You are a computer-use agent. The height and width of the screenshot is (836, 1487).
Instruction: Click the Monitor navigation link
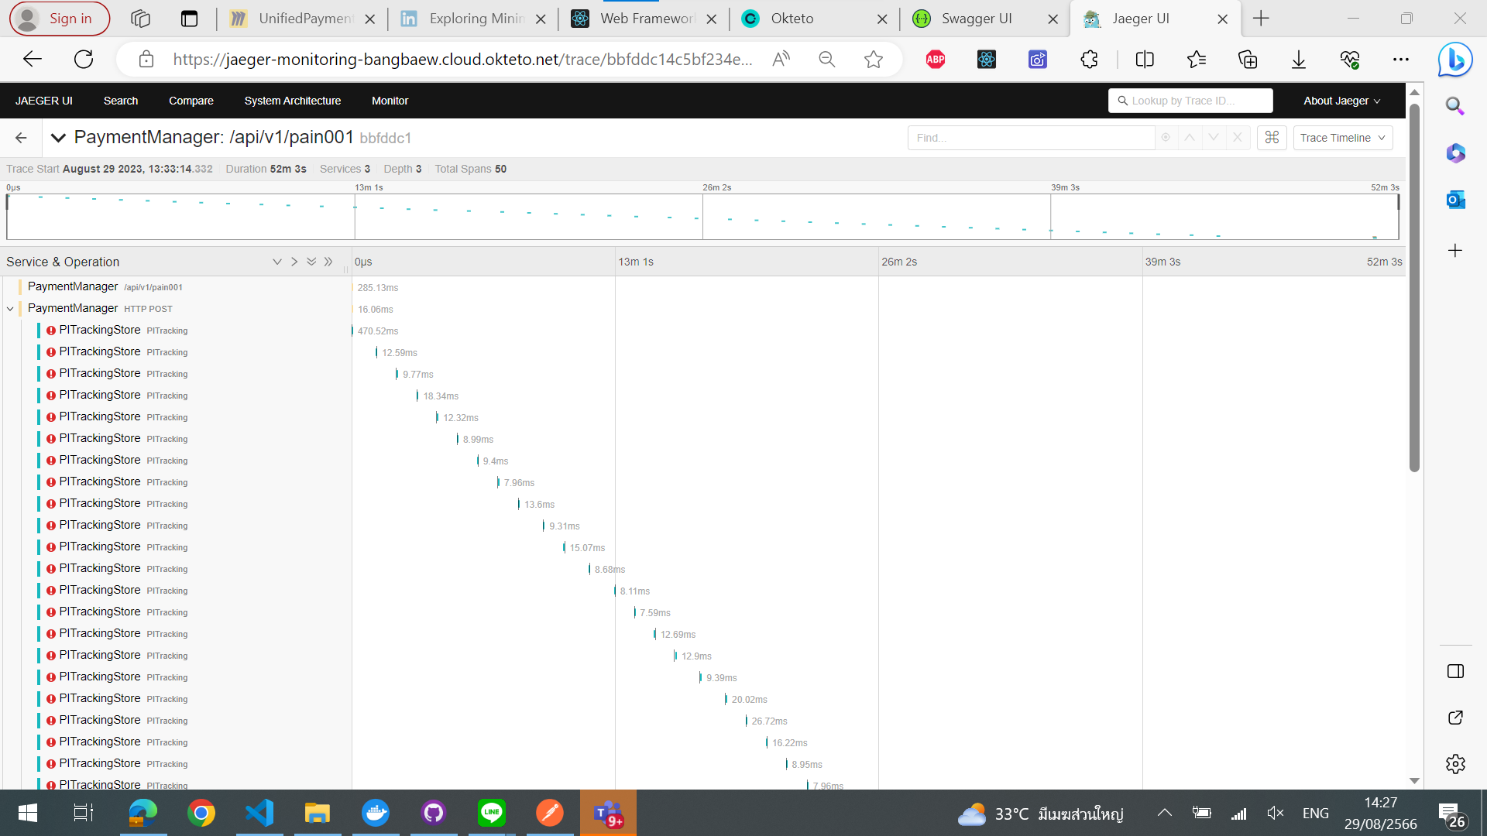pyautogui.click(x=390, y=101)
